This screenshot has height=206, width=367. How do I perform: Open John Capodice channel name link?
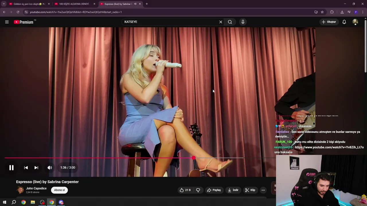(x=36, y=188)
